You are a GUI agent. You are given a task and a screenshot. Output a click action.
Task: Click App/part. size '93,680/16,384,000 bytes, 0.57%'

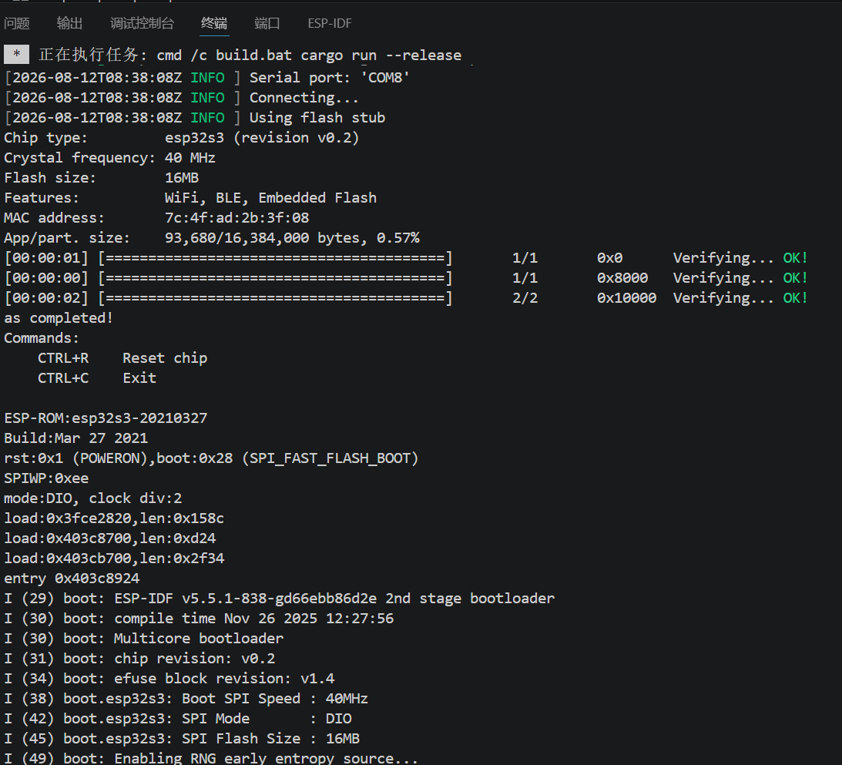[x=292, y=238]
